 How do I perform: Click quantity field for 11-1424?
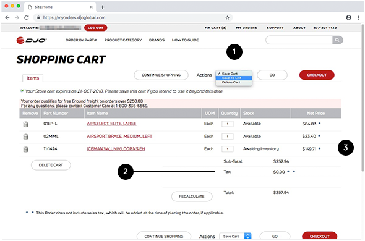click(x=228, y=149)
